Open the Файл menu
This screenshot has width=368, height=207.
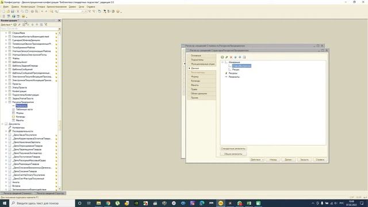tap(6, 6)
